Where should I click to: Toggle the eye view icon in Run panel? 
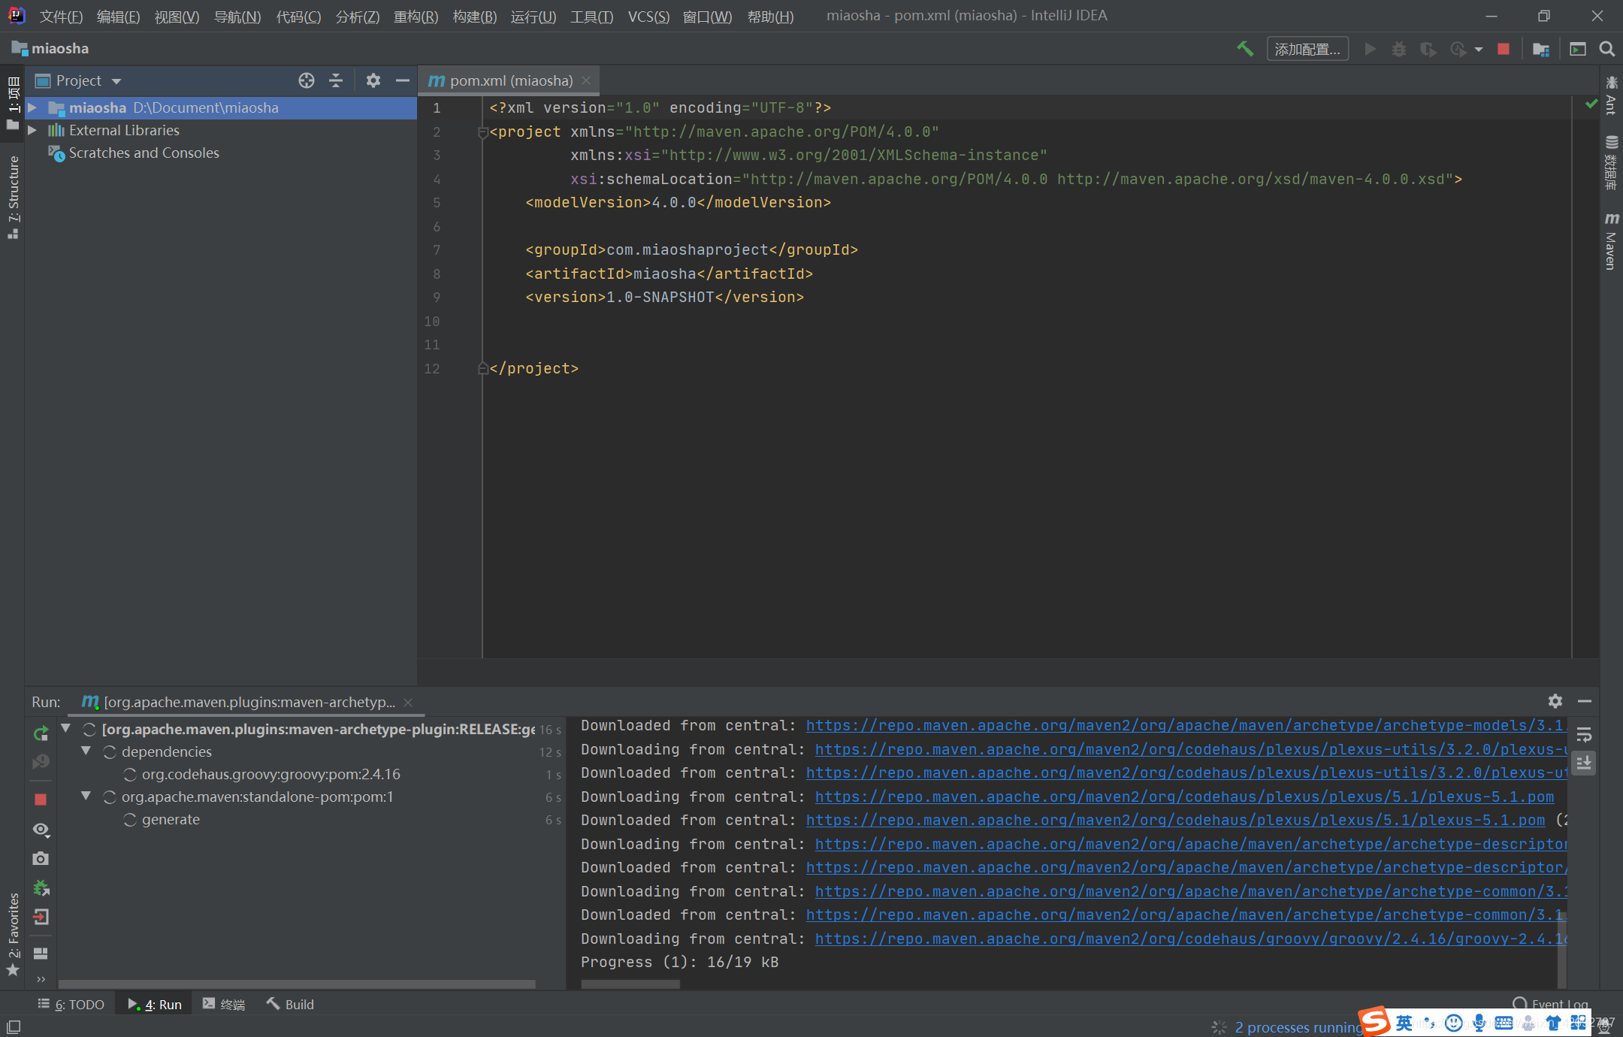(x=41, y=830)
